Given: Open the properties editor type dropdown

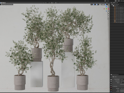Looking at the screenshot, I should pyautogui.click(x=112, y=75).
